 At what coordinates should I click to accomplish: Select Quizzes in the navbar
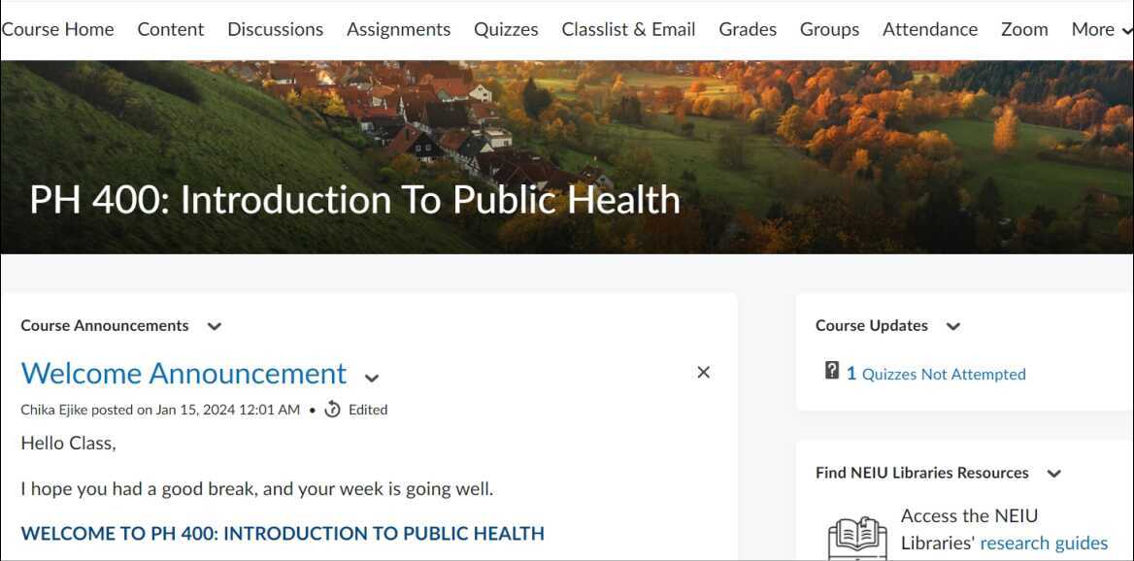(x=506, y=29)
